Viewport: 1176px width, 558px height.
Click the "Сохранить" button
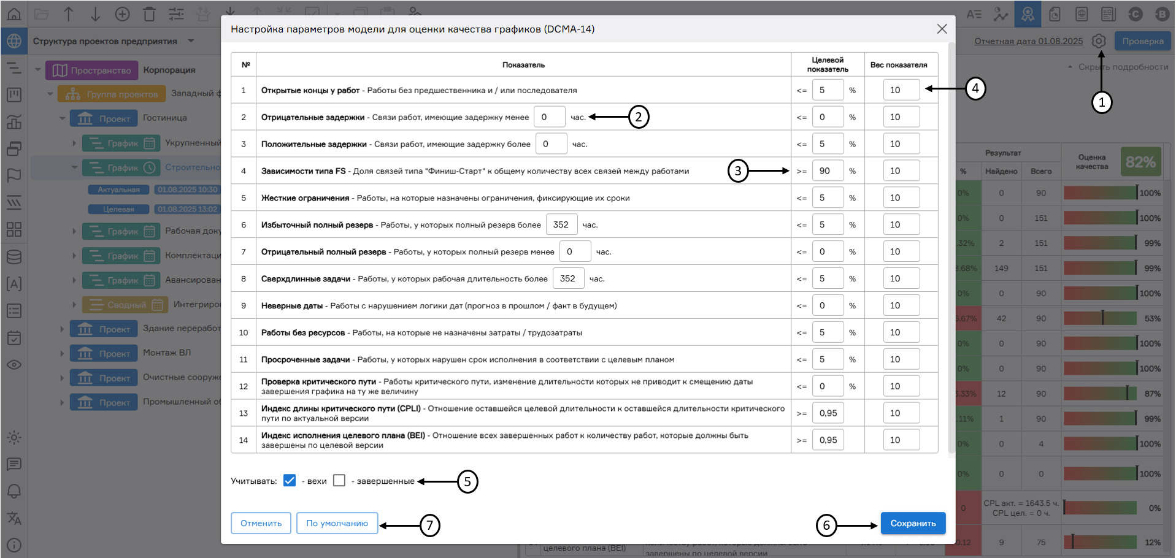913,523
